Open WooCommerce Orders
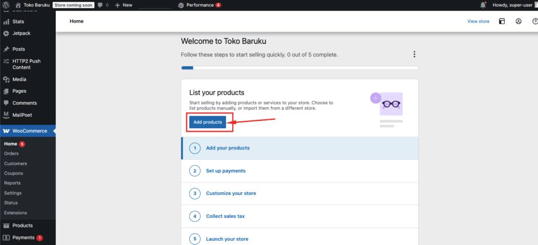Screen dimensions: 538x245 (x=12, y=154)
